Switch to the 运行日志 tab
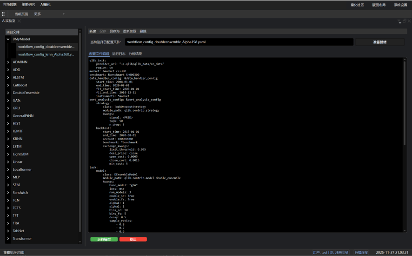The image size is (412, 256). coord(119,54)
